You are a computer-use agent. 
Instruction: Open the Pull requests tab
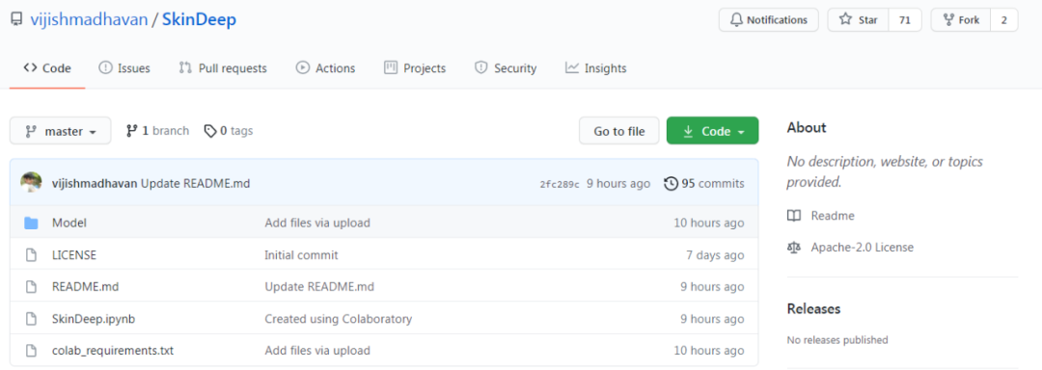pyautogui.click(x=223, y=68)
